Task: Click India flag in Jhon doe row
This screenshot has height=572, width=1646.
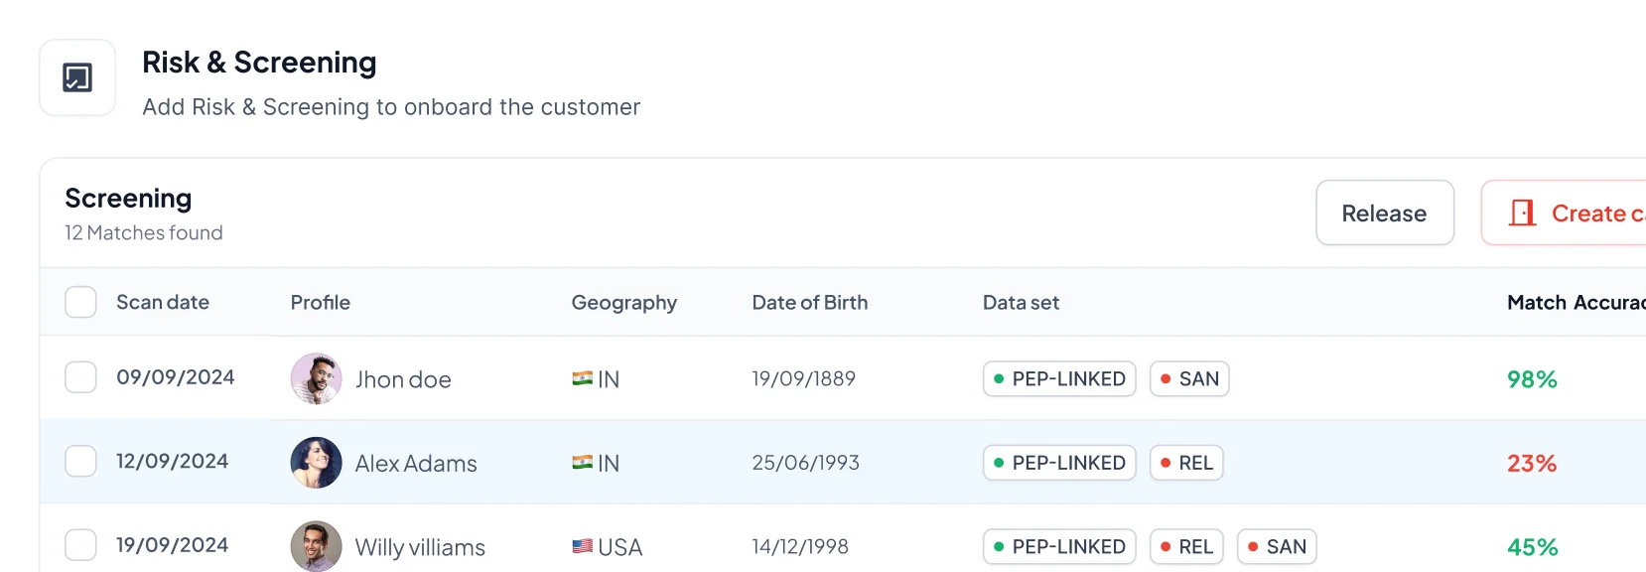Action: (583, 378)
